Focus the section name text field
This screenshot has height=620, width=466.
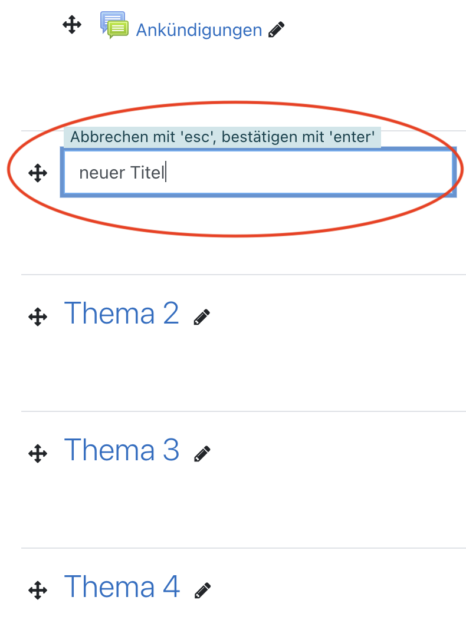click(x=258, y=172)
